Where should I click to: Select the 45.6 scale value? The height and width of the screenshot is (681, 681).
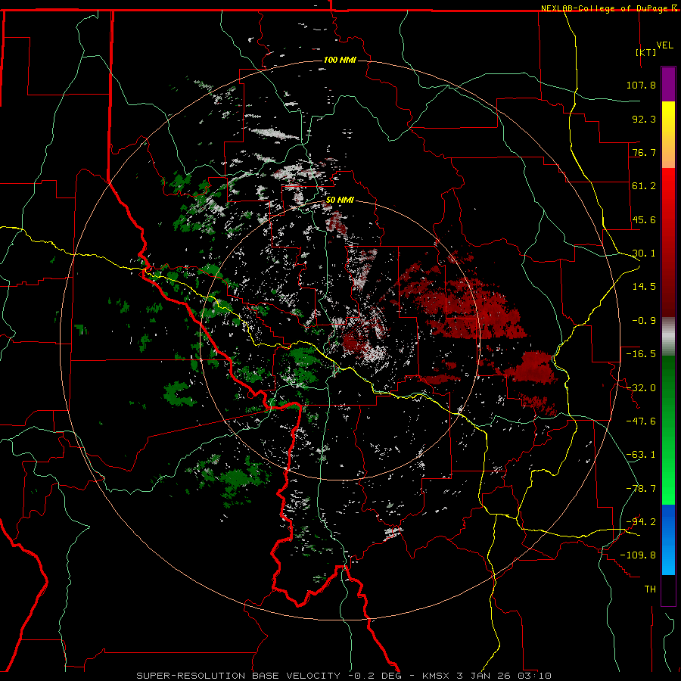tap(644, 219)
